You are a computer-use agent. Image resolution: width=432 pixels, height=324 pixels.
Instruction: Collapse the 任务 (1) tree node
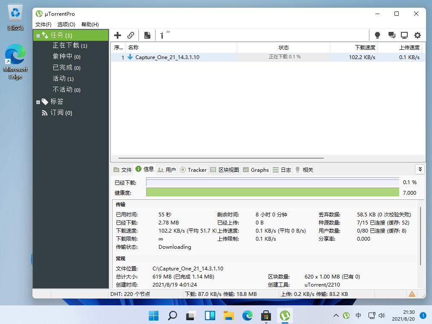38,36
